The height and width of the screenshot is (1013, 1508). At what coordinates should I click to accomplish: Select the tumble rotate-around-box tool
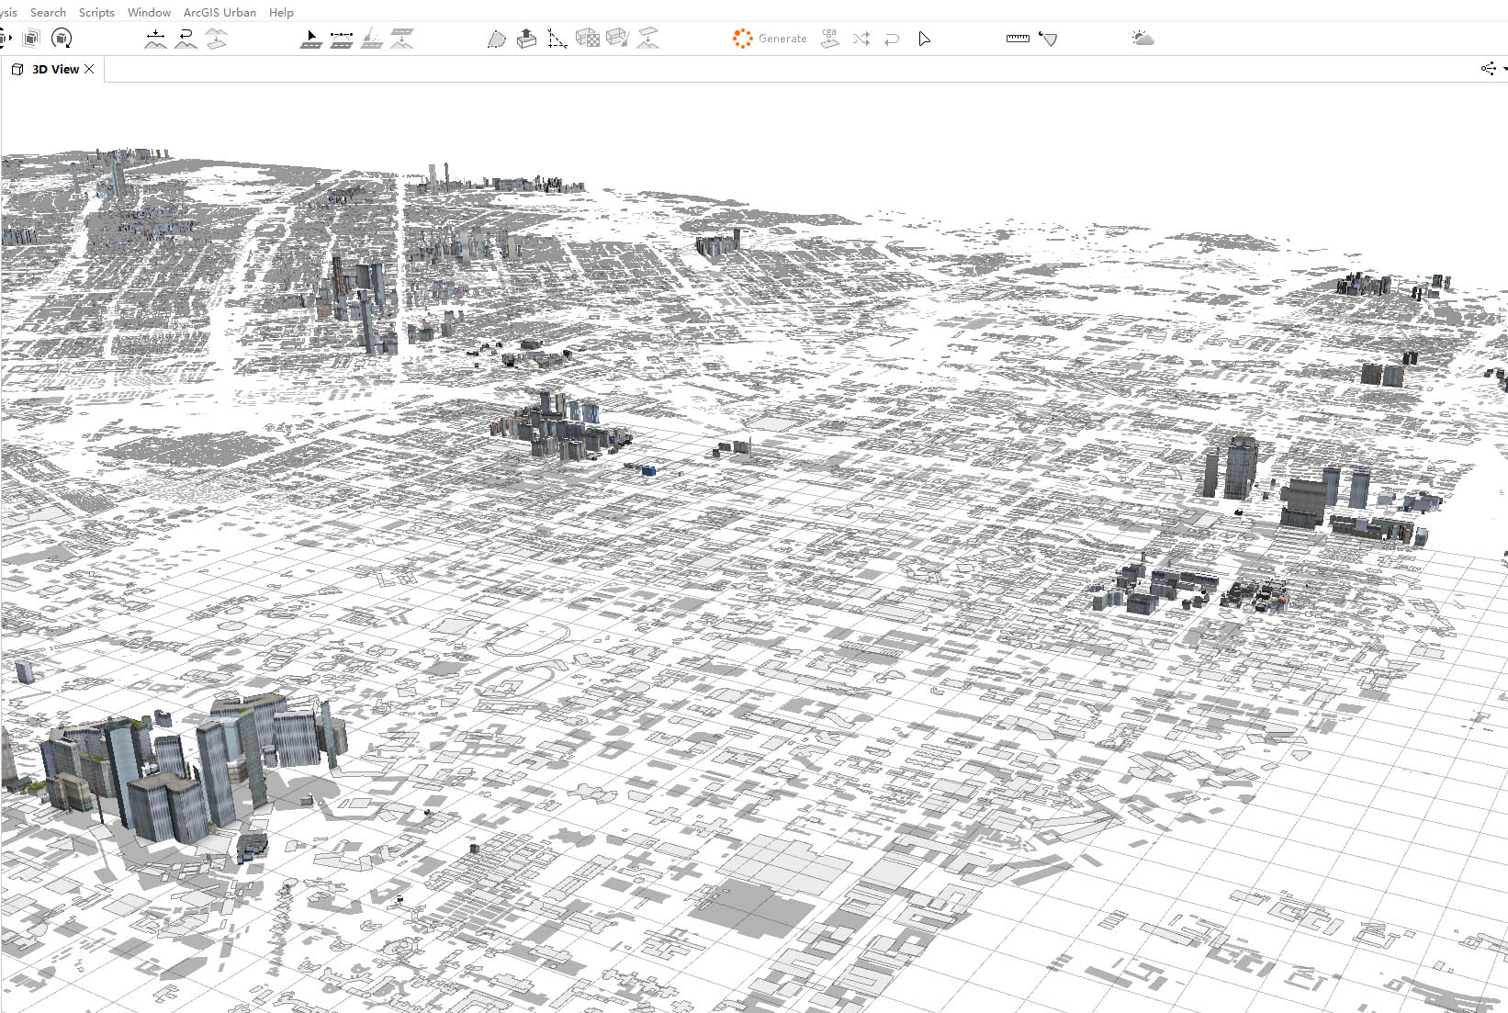62,39
